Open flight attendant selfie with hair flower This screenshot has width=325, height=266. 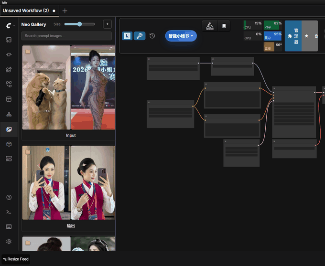tap(93, 182)
